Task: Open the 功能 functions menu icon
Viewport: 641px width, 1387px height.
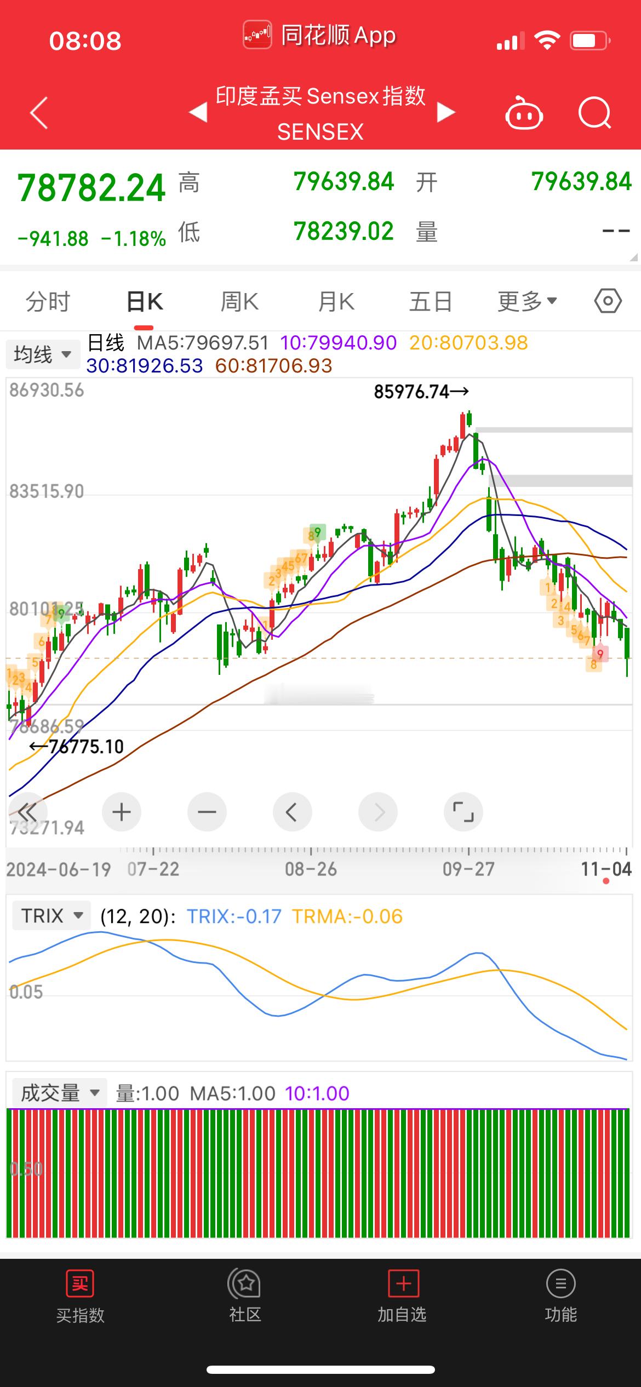Action: point(561,1283)
